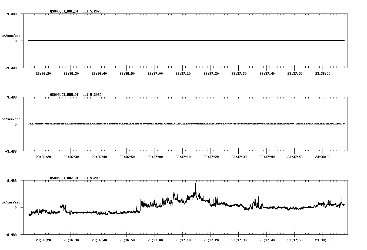Click the cm/sec/sec unit label on HNE chart
The height and width of the screenshot is (250, 367).
[x=11, y=36]
